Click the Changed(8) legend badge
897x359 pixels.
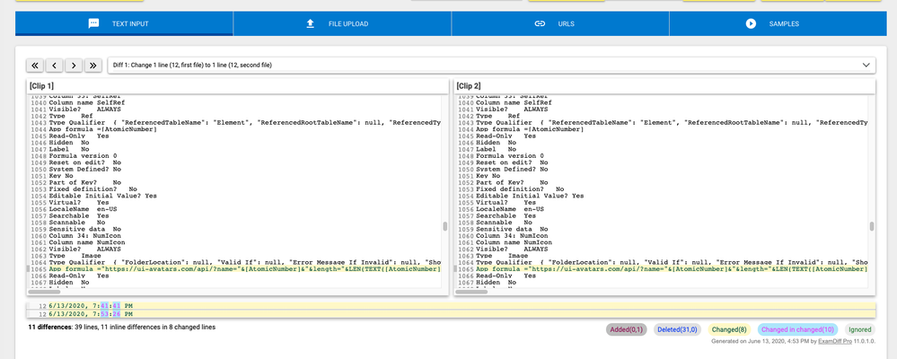729,329
